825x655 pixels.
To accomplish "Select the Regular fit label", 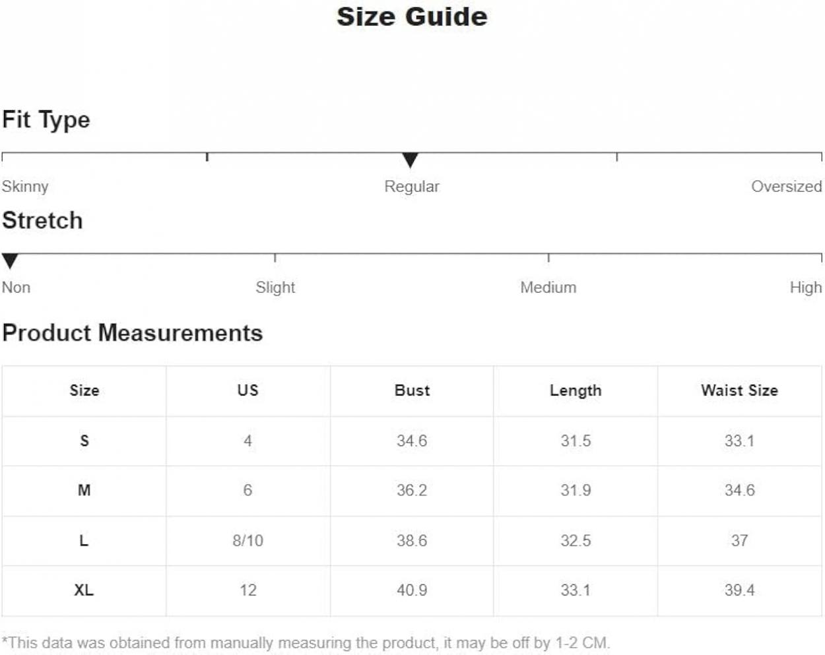I will pyautogui.click(x=412, y=187).
